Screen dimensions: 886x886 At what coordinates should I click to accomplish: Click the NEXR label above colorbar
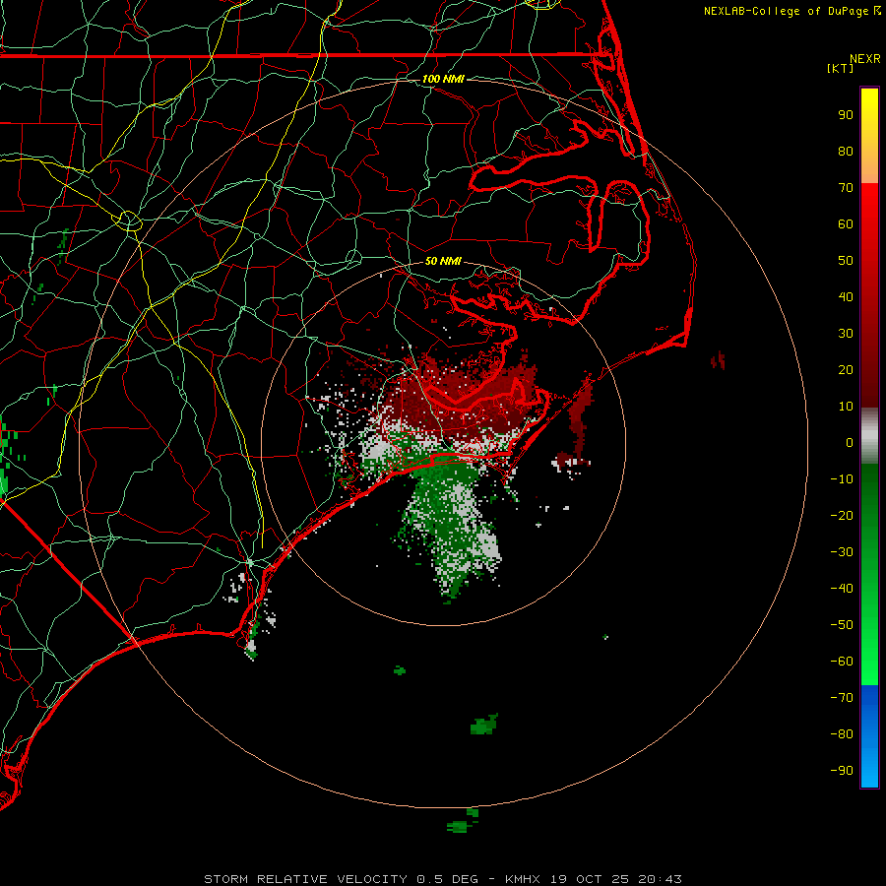pos(865,59)
